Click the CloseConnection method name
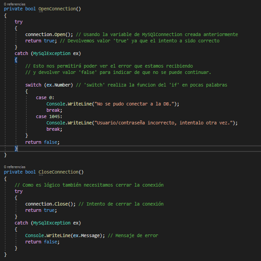261x261 pixels. click(x=58, y=172)
